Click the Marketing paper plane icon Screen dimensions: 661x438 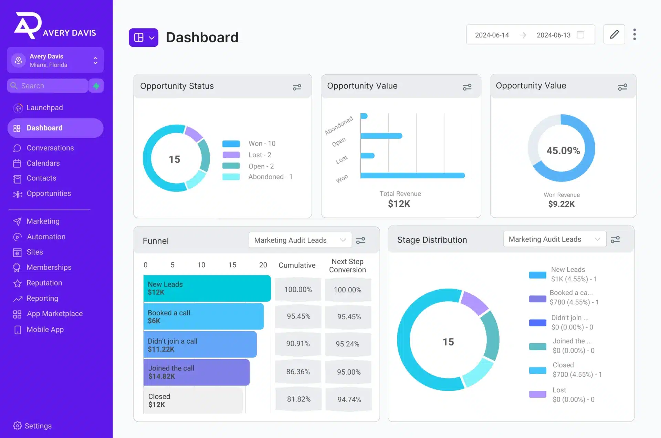click(x=17, y=221)
